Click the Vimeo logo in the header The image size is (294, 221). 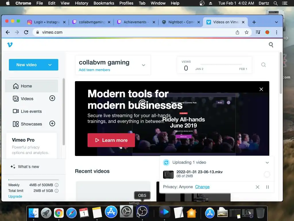(x=10, y=45)
